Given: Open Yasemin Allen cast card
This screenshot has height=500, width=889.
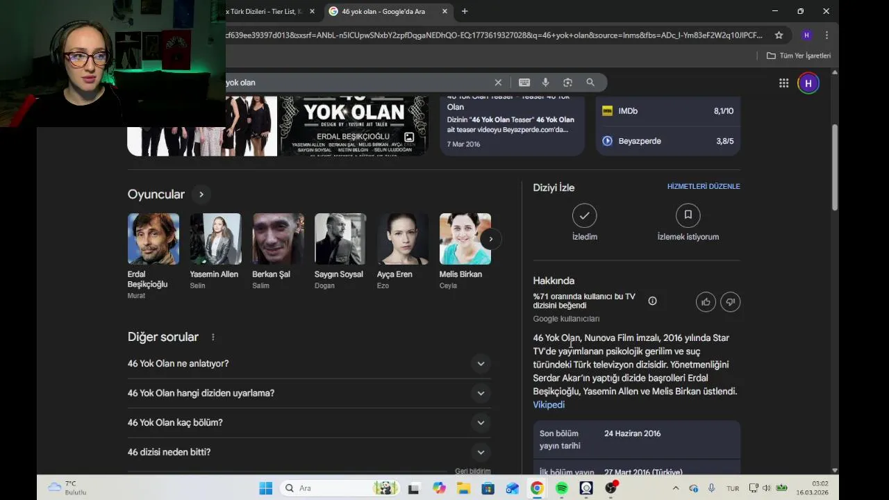Looking at the screenshot, I should click(215, 251).
